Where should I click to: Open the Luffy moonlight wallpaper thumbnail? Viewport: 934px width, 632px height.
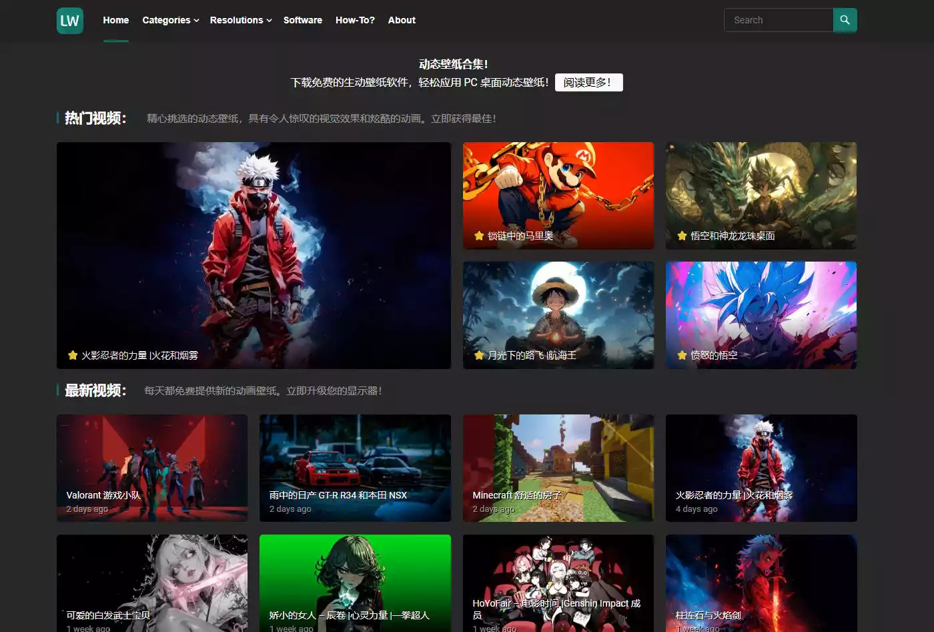pos(558,315)
